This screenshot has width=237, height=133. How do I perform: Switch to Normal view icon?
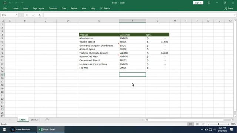[190, 124]
